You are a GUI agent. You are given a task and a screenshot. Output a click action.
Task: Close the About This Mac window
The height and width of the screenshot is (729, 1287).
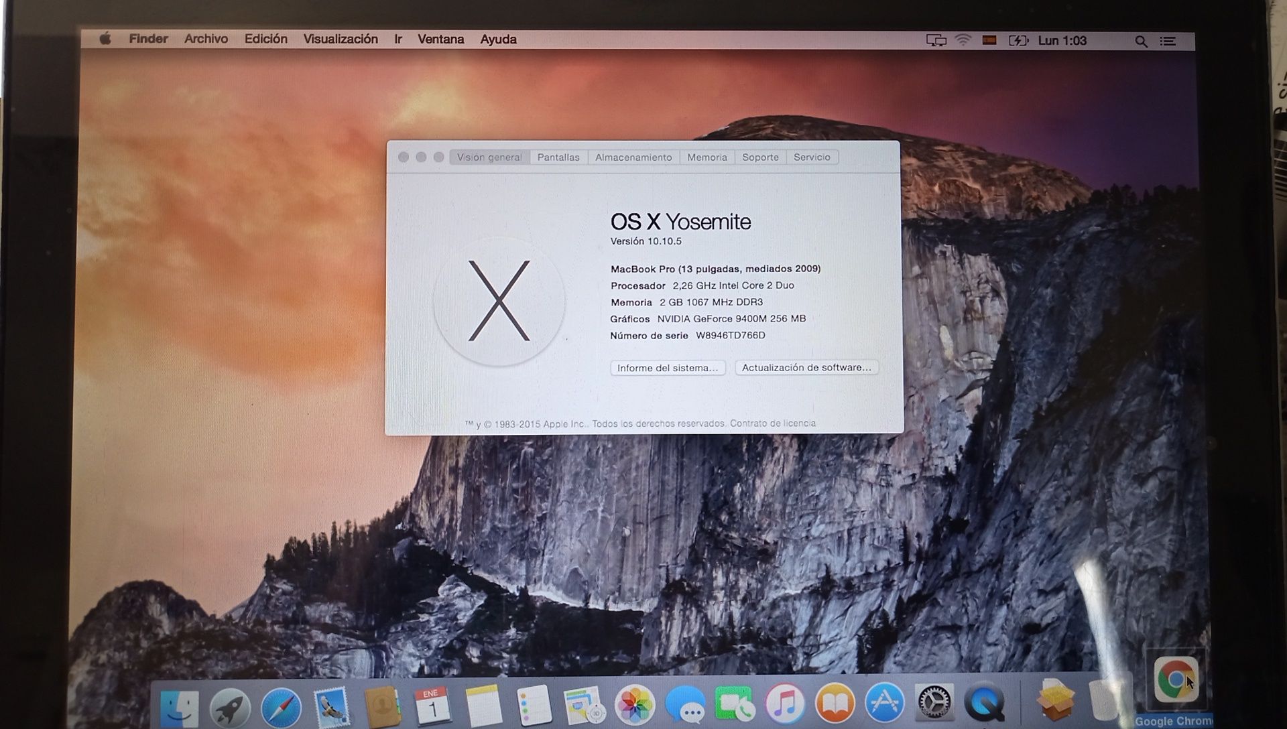point(403,157)
